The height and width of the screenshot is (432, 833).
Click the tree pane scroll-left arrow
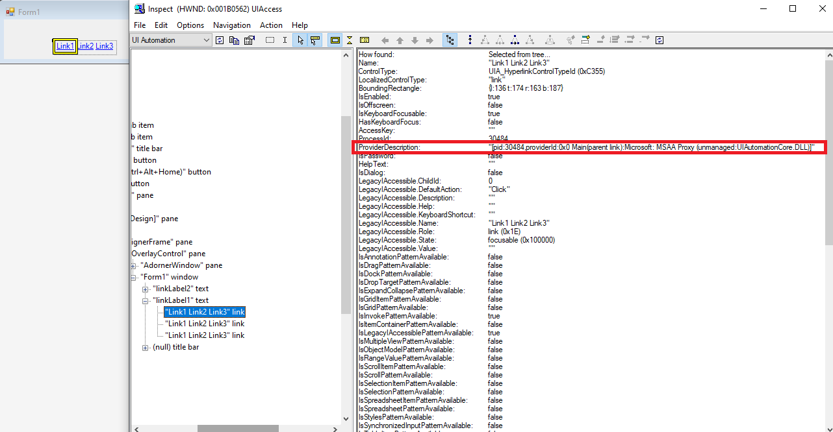[x=135, y=428]
